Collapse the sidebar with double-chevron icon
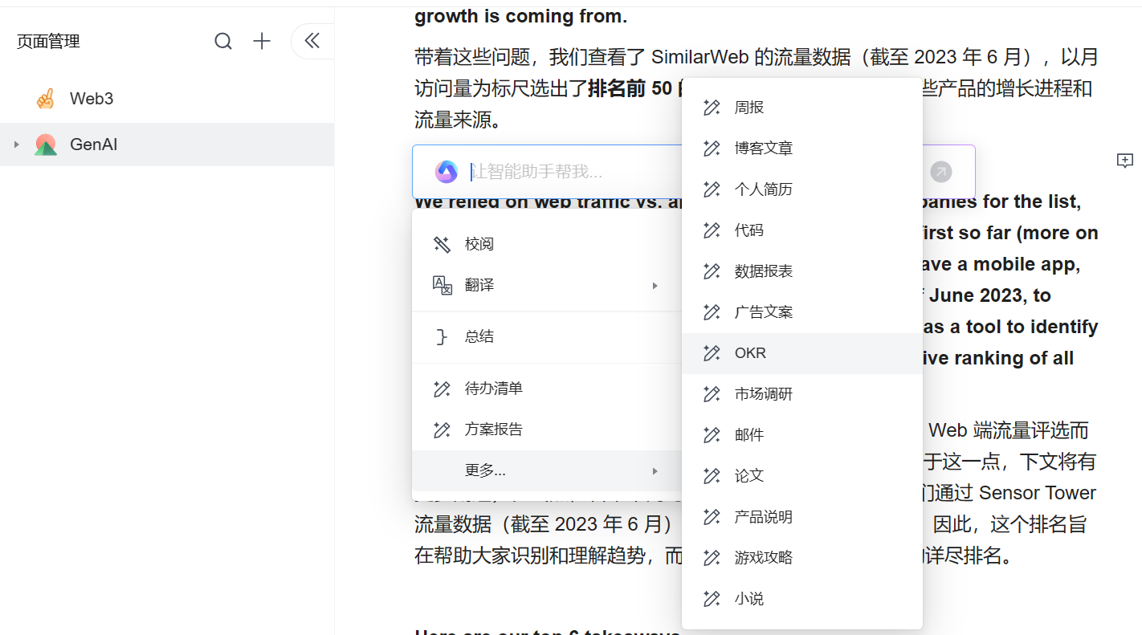The width and height of the screenshot is (1142, 635). tap(312, 42)
